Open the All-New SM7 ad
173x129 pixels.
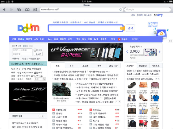pos(28,97)
